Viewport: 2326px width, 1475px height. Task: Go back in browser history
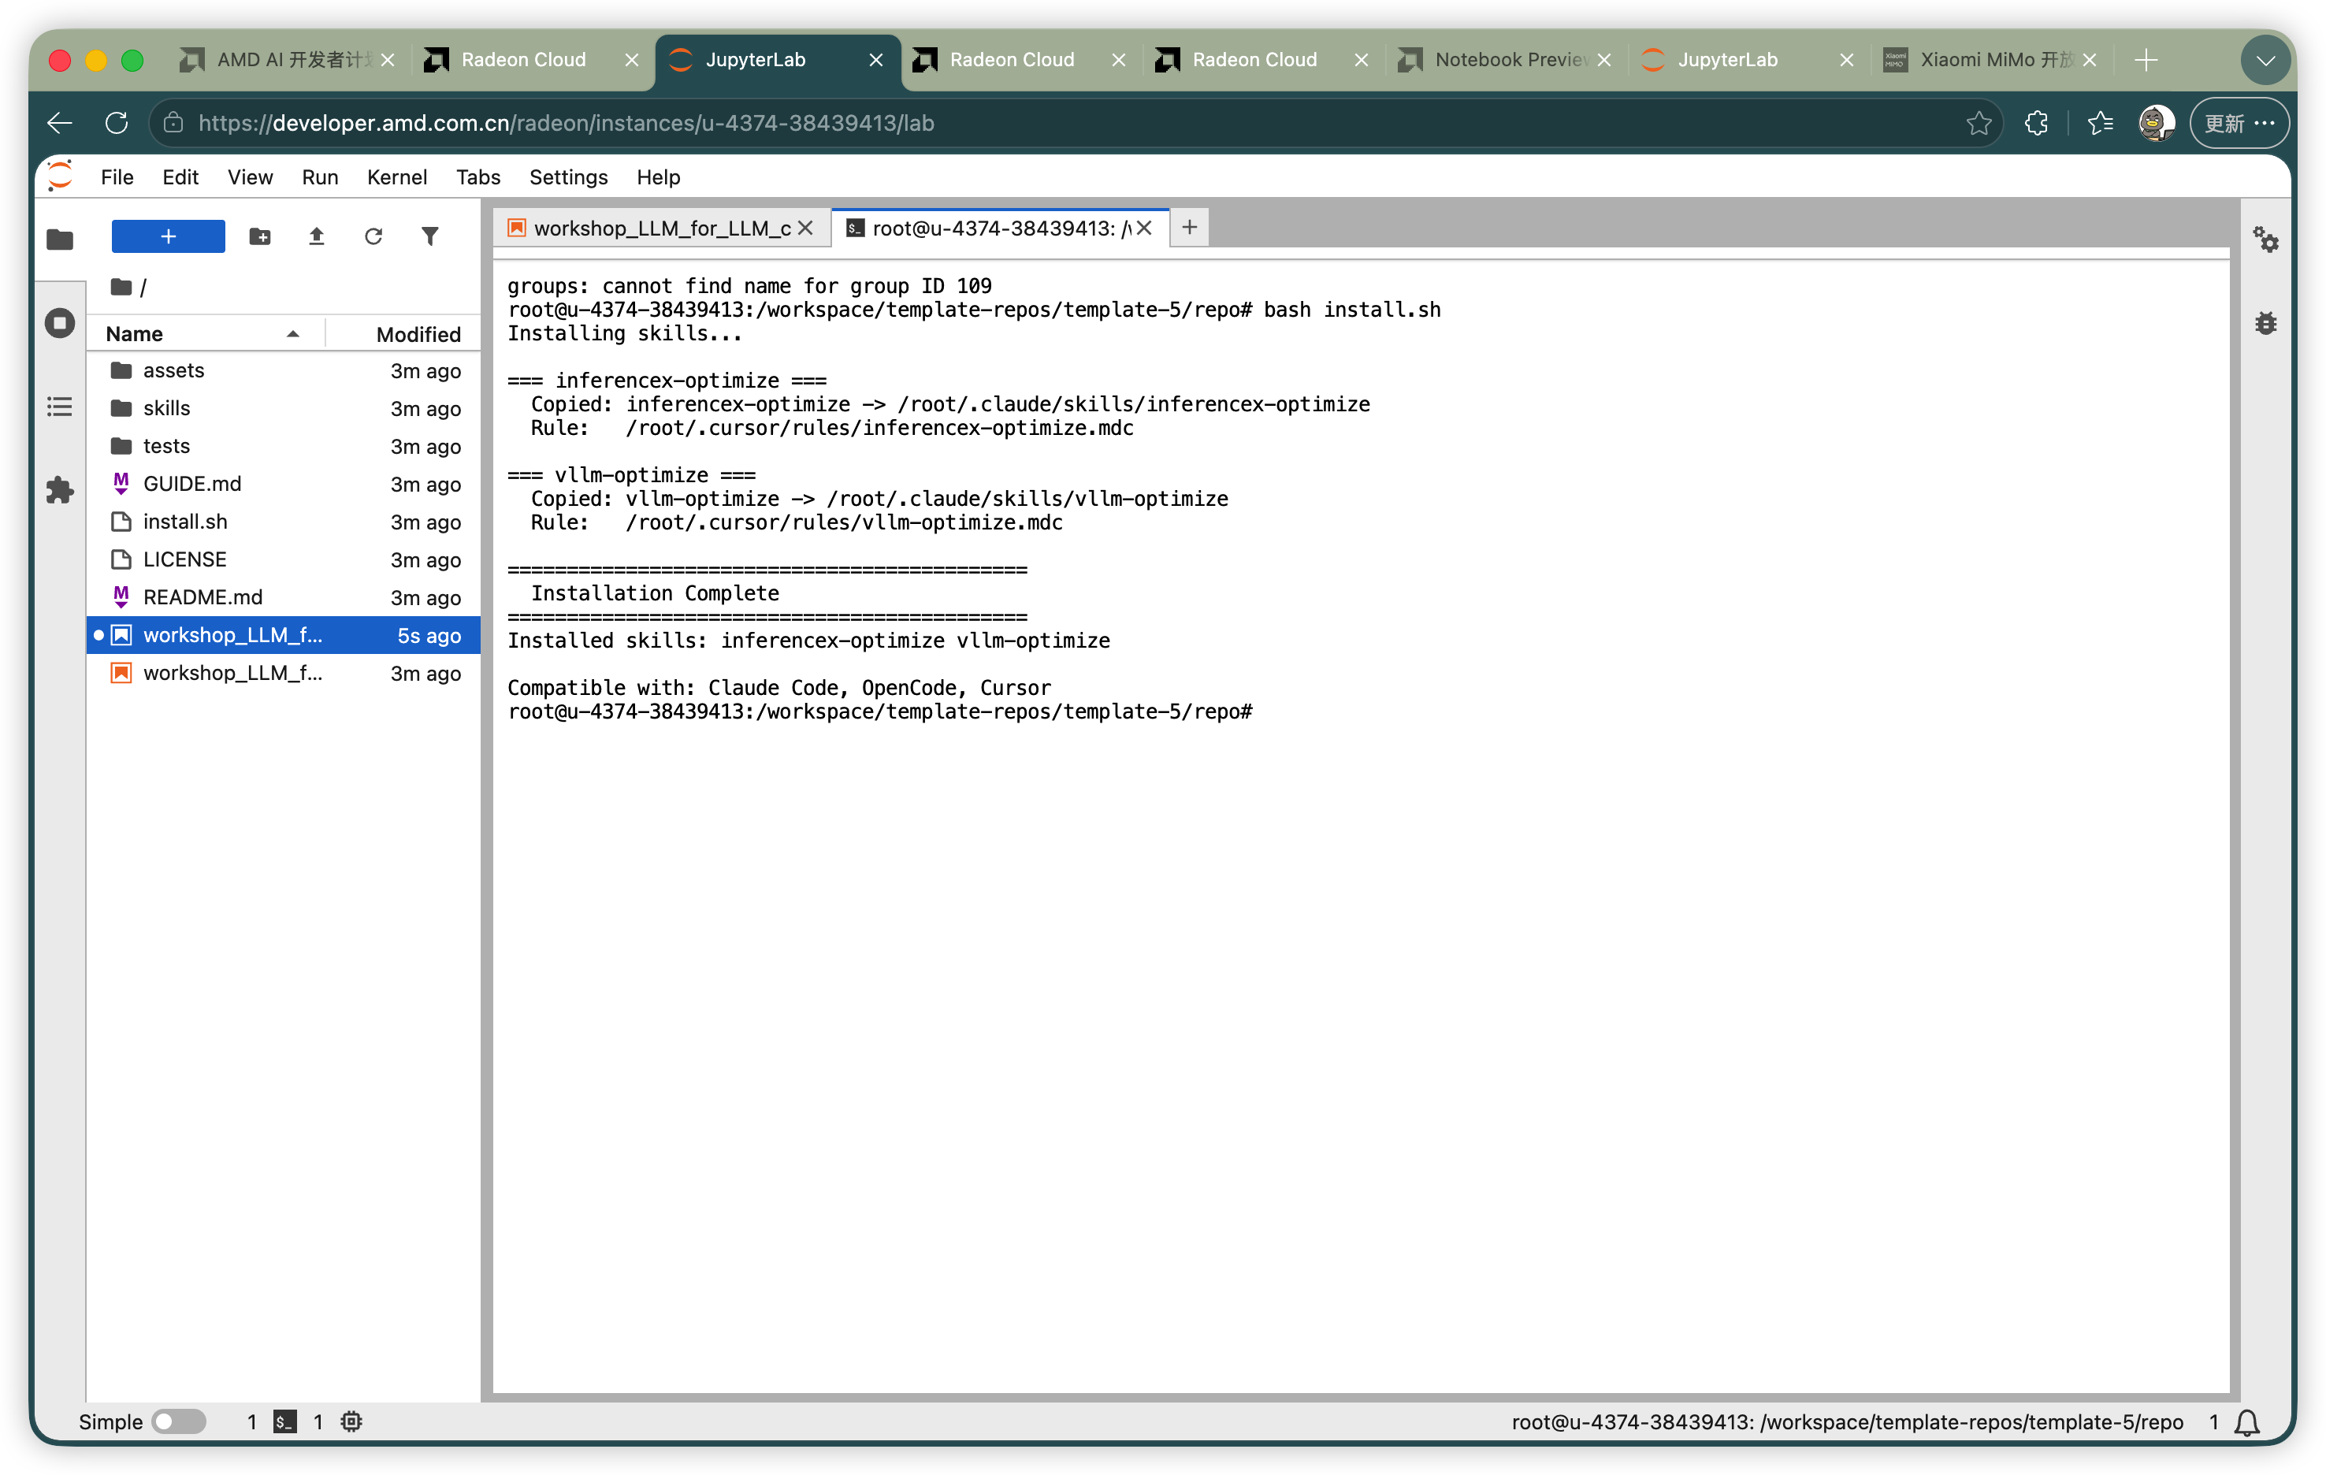point(60,123)
